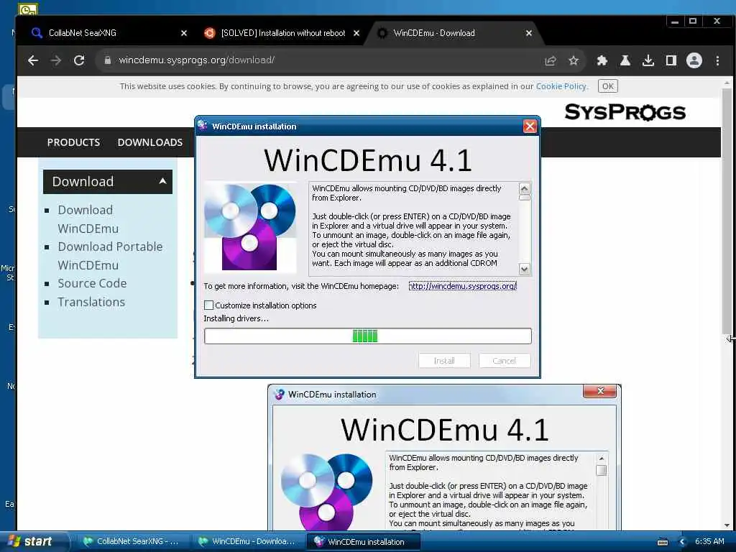Image resolution: width=736 pixels, height=552 pixels.
Task: Click the browser forward arrow
Action: tap(56, 60)
